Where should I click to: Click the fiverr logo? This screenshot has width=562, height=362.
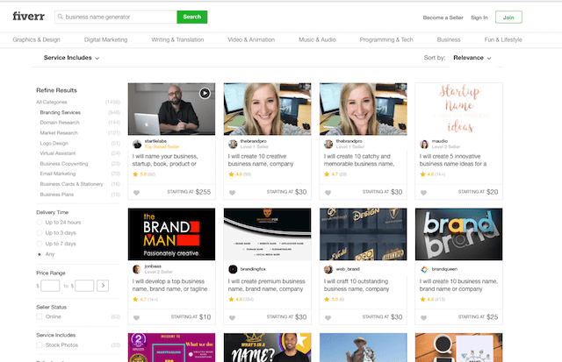(29, 17)
